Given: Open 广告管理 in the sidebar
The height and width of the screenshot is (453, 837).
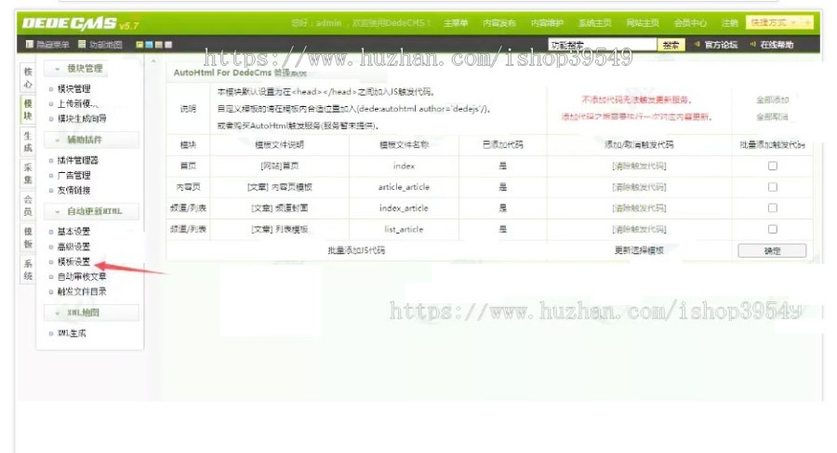Looking at the screenshot, I should click(73, 175).
